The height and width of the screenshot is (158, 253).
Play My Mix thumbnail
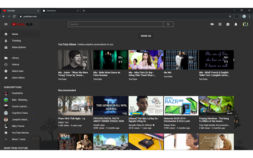(x=181, y=60)
